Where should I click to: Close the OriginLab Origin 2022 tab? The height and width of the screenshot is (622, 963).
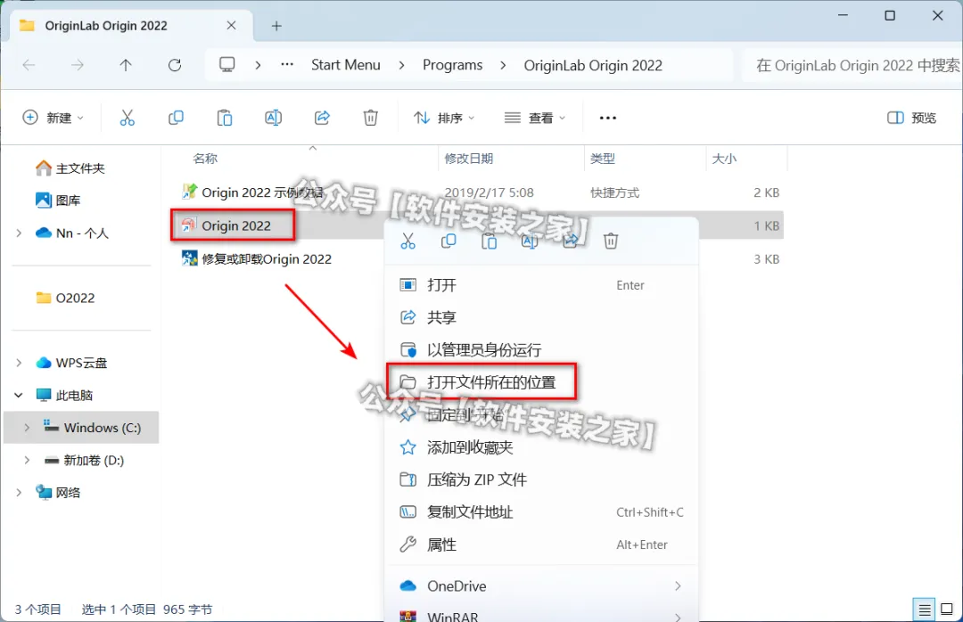click(231, 25)
